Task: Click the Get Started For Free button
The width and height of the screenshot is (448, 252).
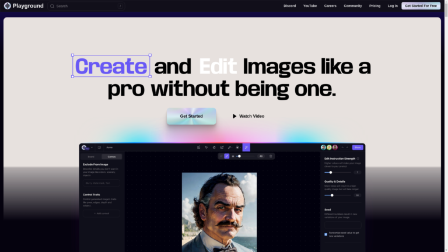Action: click(421, 6)
